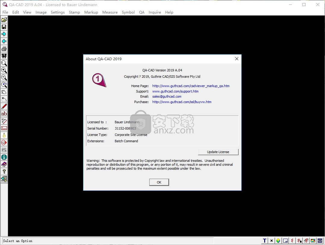Go to next drawing with right arrow
The image size is (325, 245).
4,34
